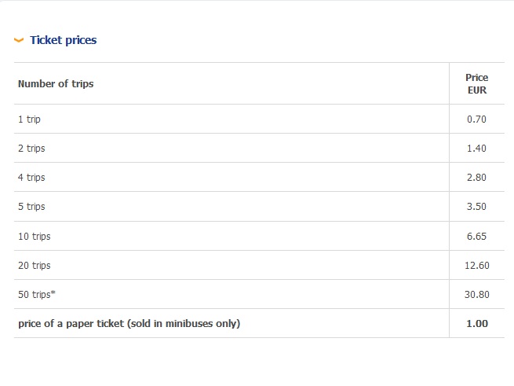Click the Price EUR column header
This screenshot has width=514, height=386.
(x=476, y=83)
